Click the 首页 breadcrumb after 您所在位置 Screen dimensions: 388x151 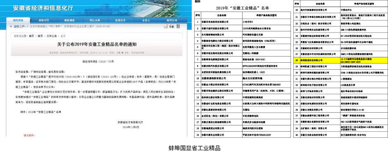tap(31, 36)
